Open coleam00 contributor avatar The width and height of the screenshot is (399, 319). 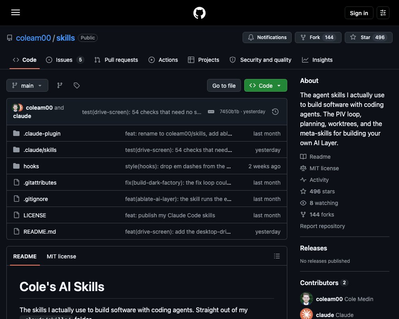coord(306,299)
